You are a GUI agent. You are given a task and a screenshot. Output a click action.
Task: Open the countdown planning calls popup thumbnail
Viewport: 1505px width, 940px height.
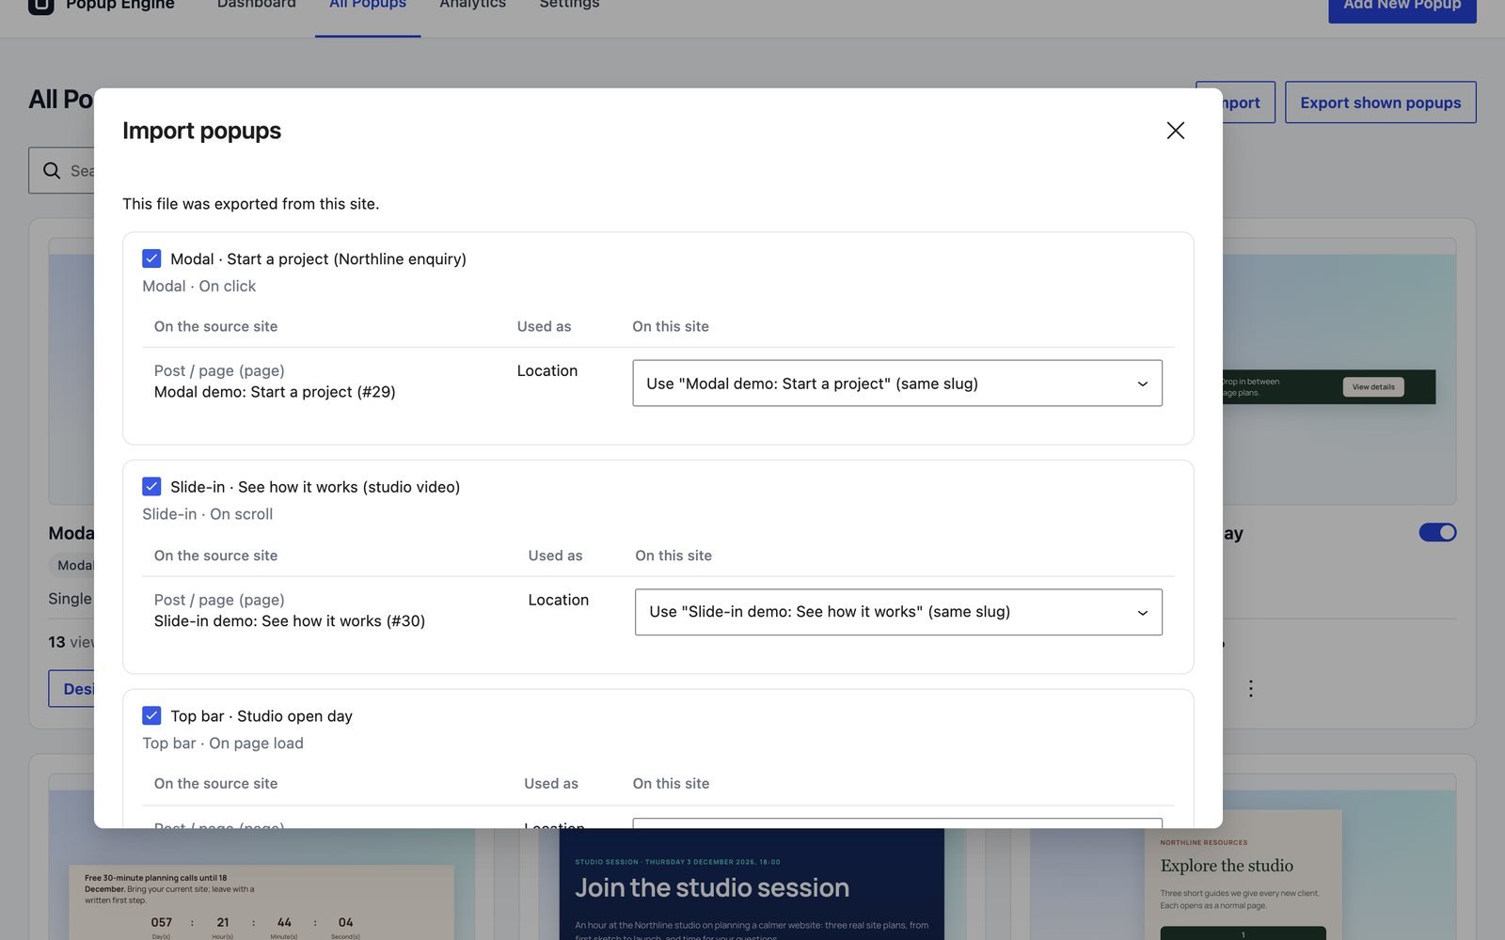coord(261,902)
